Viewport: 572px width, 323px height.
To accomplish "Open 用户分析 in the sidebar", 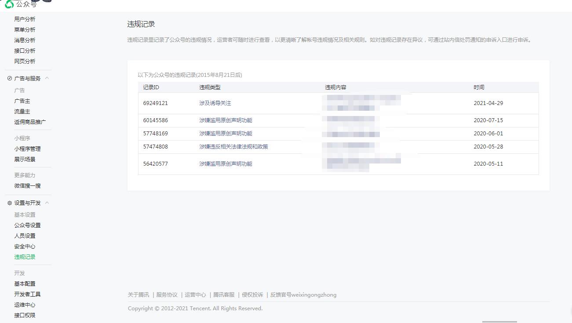I will click(x=25, y=19).
